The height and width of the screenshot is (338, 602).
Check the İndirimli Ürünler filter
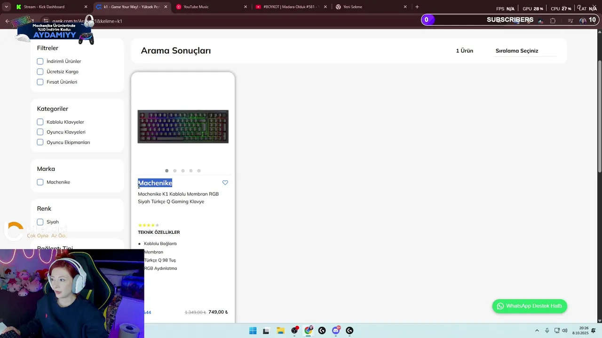coord(40,61)
